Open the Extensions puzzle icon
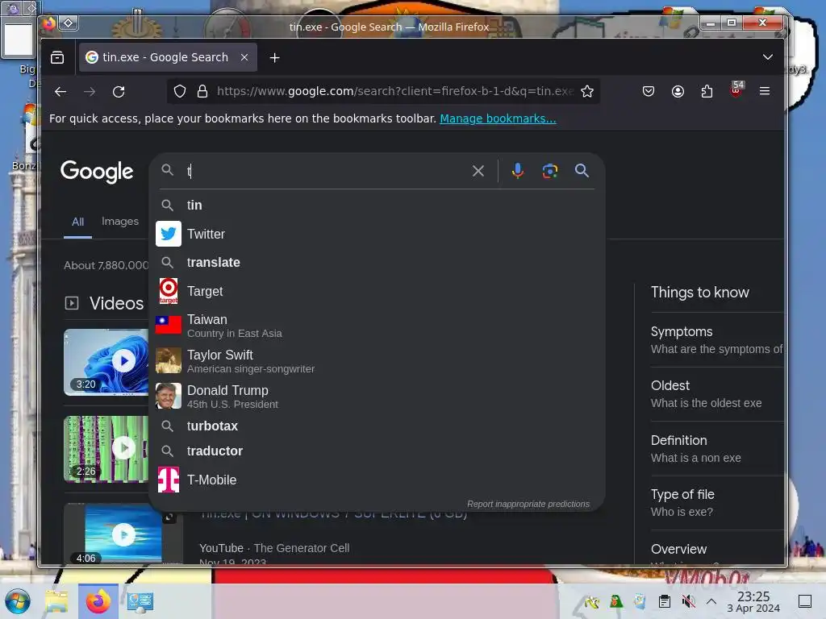 point(707,92)
